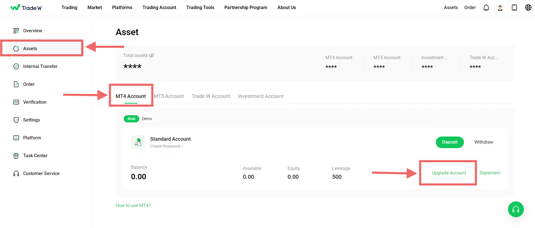Open the user profile avatar

point(500,8)
